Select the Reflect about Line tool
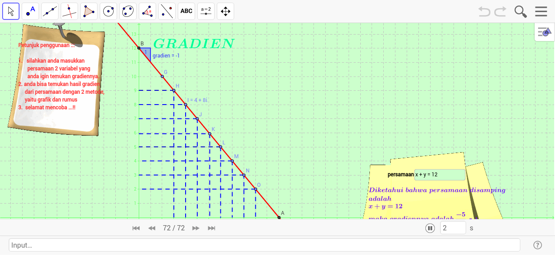This screenshot has height=255, width=555. (167, 11)
